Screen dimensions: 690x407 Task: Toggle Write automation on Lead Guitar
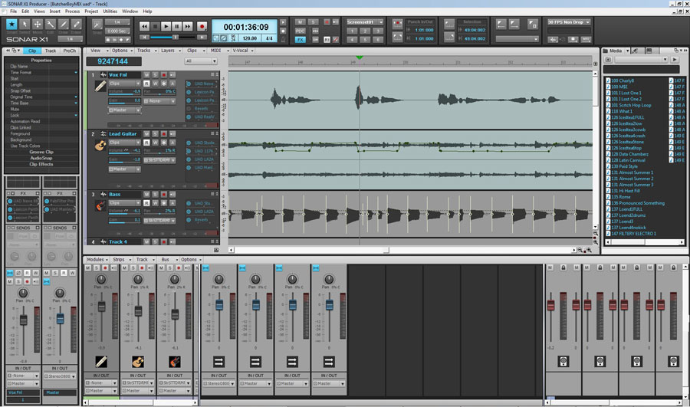(155, 143)
